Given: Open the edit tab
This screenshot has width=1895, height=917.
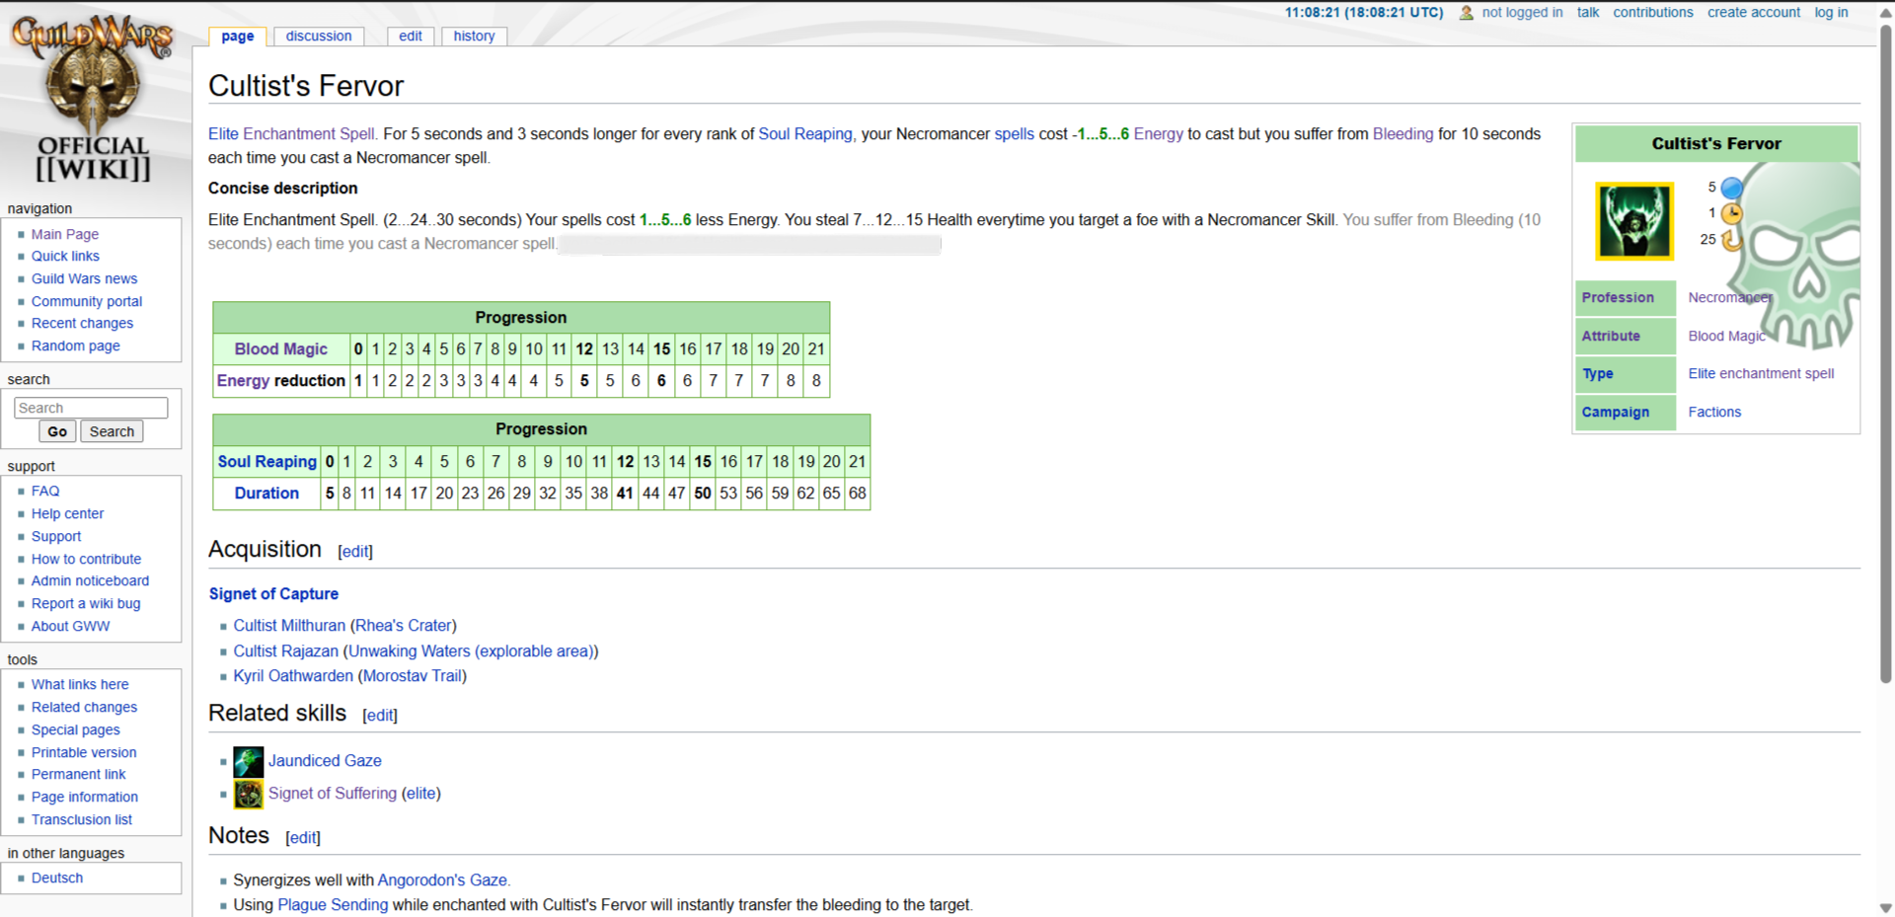Looking at the screenshot, I should [411, 36].
